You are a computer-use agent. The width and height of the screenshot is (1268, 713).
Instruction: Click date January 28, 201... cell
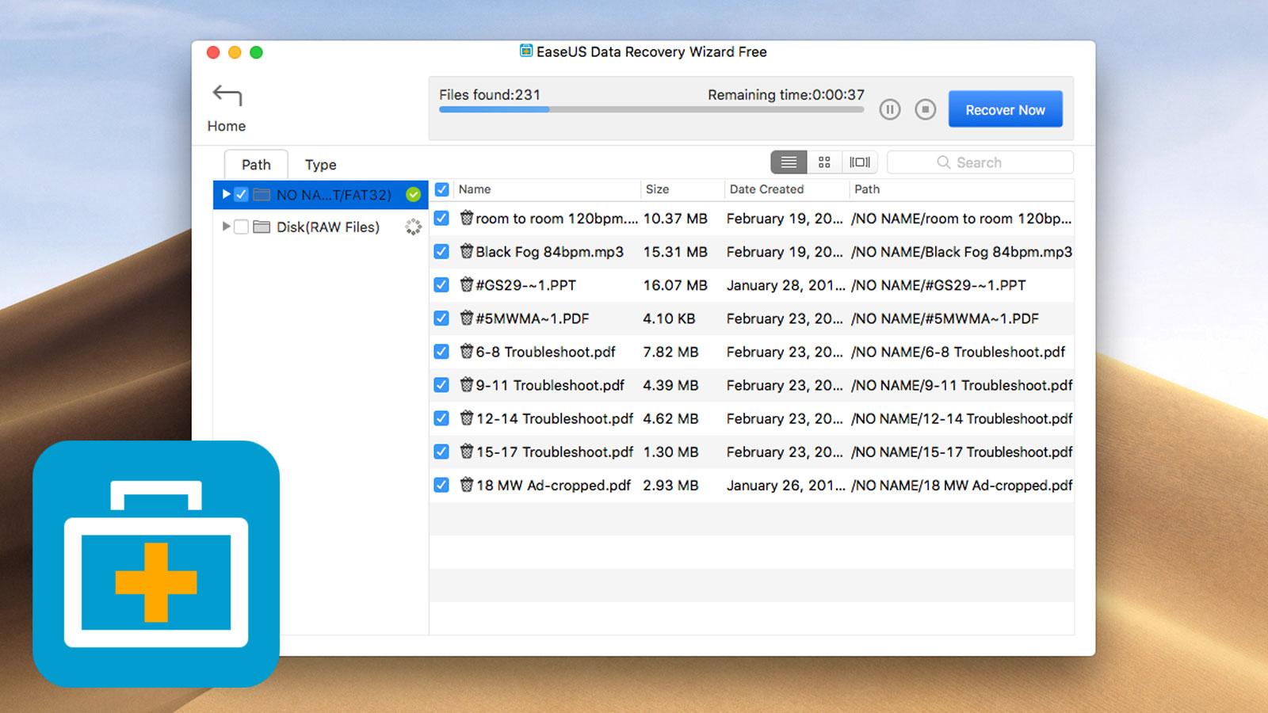(x=785, y=284)
